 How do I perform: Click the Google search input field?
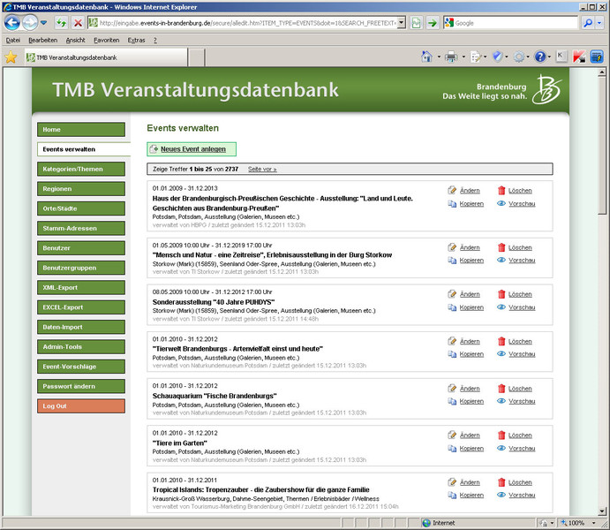tap(516, 23)
